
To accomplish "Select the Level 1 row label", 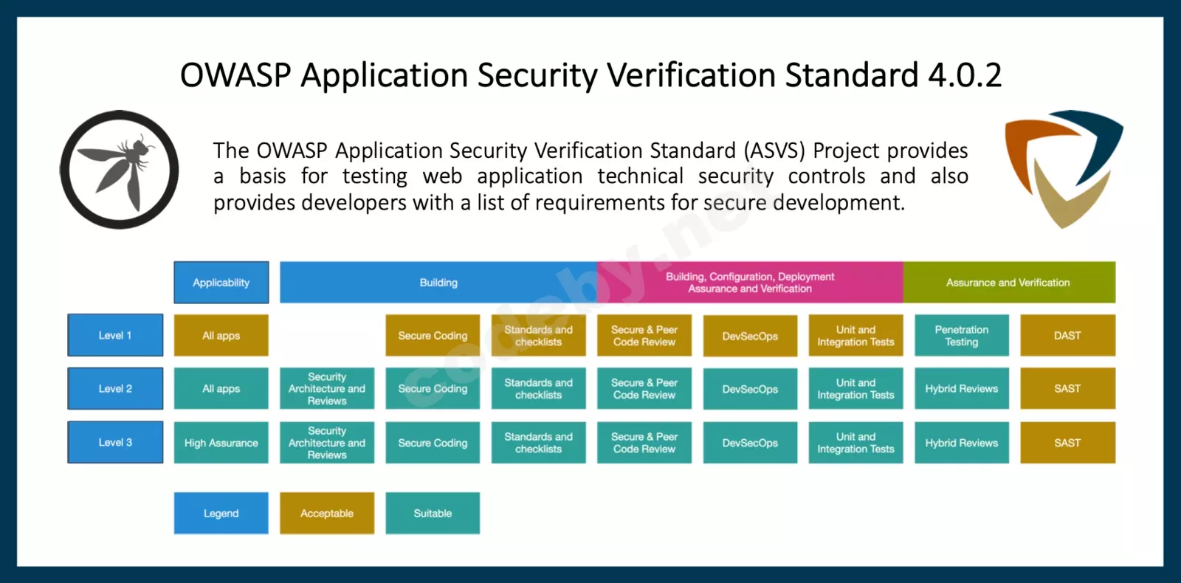I will [x=115, y=335].
